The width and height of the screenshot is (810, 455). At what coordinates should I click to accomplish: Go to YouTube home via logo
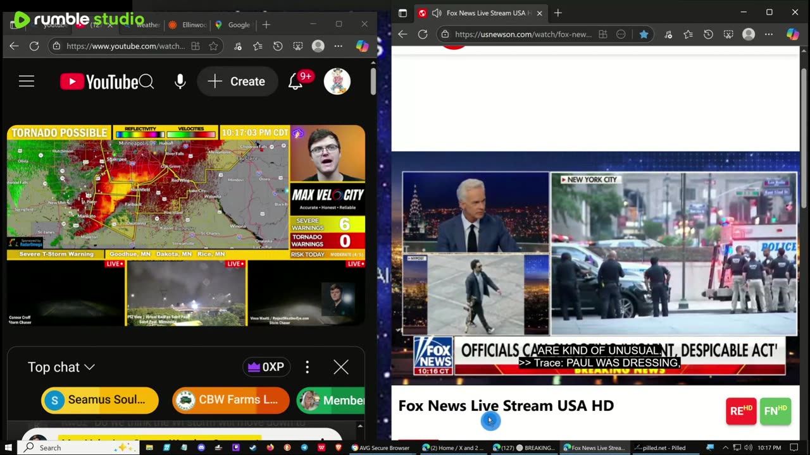[99, 82]
